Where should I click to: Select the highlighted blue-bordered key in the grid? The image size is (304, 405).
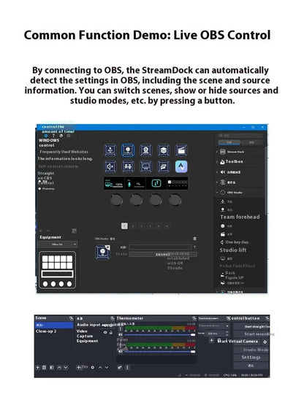[128, 150]
